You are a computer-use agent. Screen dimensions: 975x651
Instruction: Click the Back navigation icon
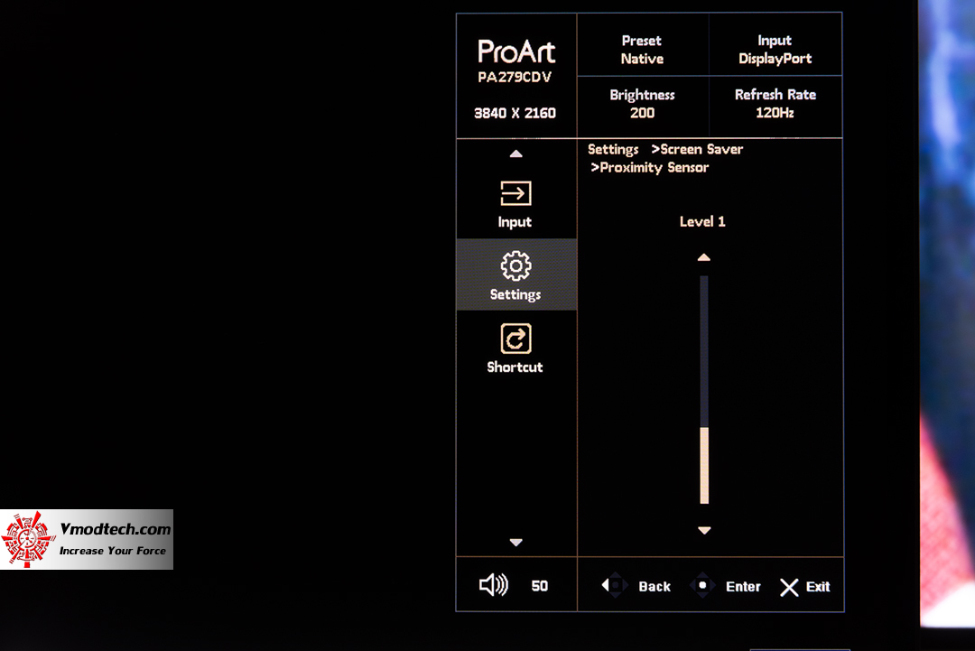[x=614, y=586]
